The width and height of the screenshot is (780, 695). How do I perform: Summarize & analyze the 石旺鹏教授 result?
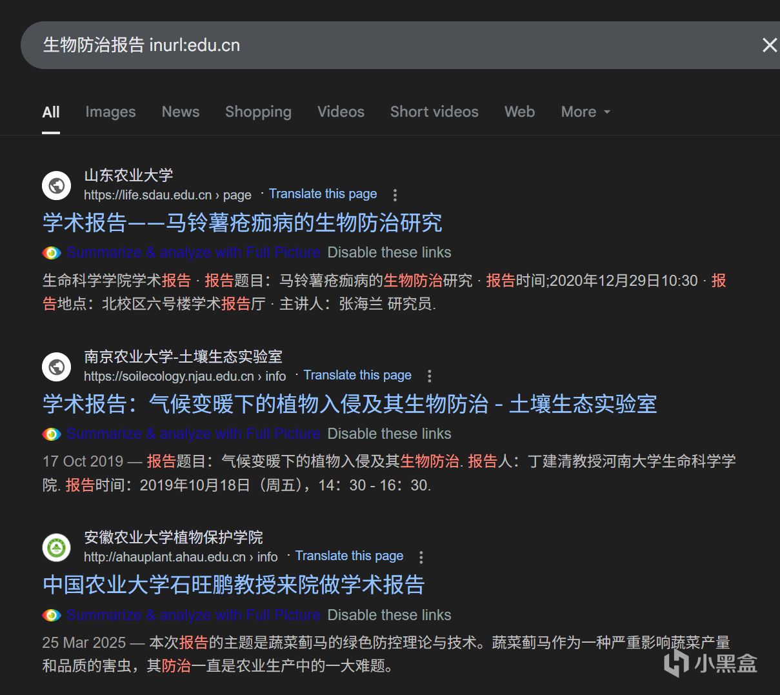[194, 615]
